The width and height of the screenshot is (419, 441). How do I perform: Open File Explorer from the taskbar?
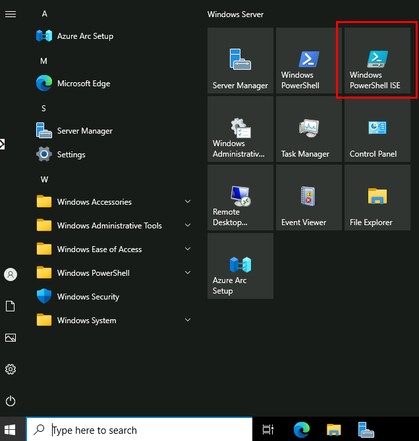(x=333, y=429)
